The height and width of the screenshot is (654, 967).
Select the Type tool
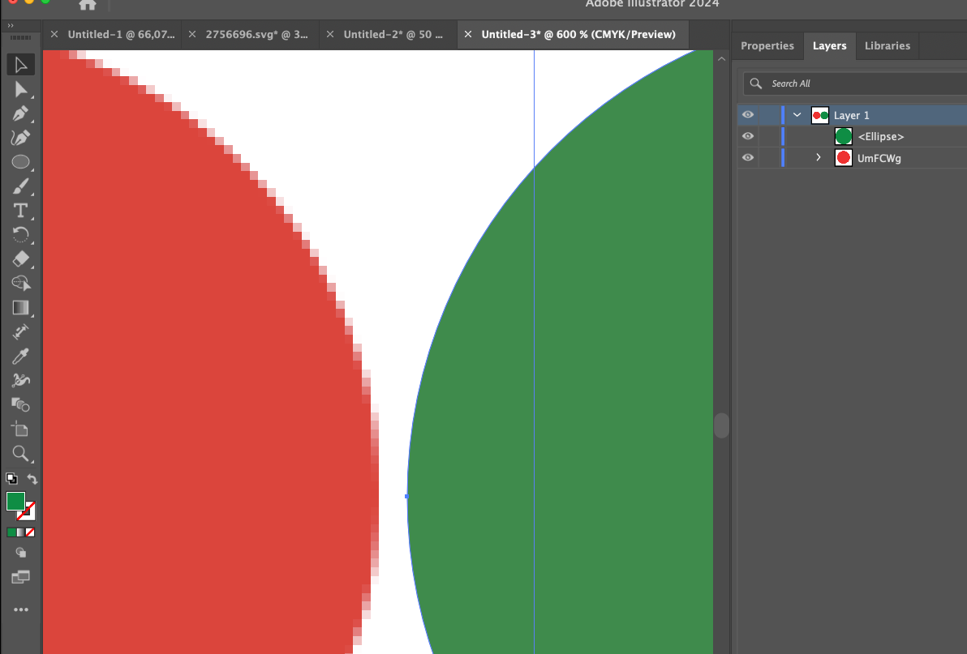[x=20, y=211]
